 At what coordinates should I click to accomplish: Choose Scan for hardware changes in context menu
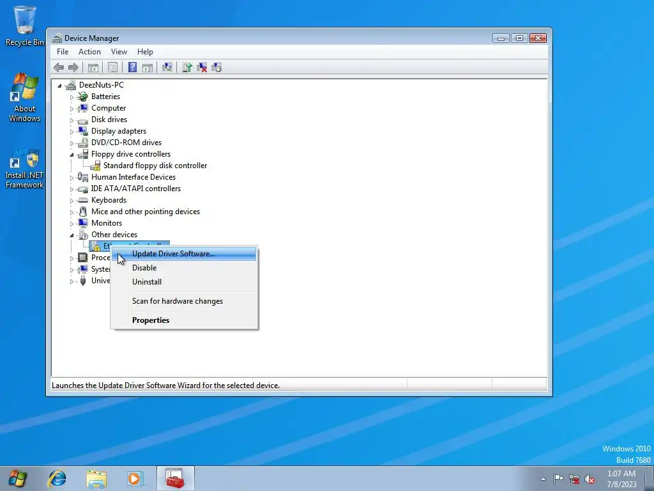click(184, 301)
